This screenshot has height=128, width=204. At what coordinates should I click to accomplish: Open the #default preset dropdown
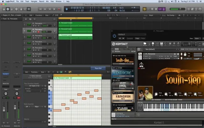point(132,35)
